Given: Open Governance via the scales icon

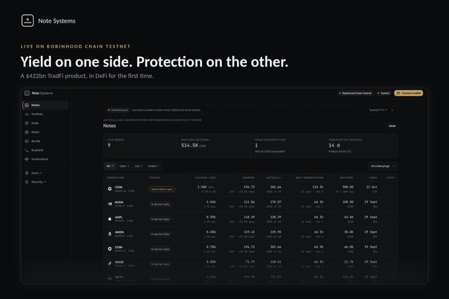Looking at the screenshot, I should coord(26,159).
